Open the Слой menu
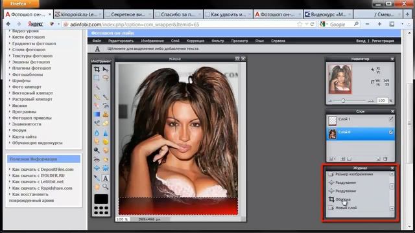Screen dimensions: 415x233 tap(175, 41)
